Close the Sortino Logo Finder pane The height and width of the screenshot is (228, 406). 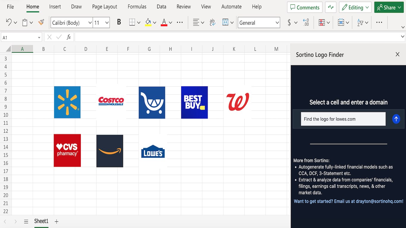coord(397,54)
